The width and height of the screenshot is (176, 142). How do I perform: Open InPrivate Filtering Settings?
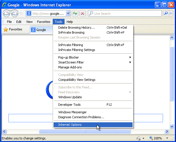[x=93, y=50]
